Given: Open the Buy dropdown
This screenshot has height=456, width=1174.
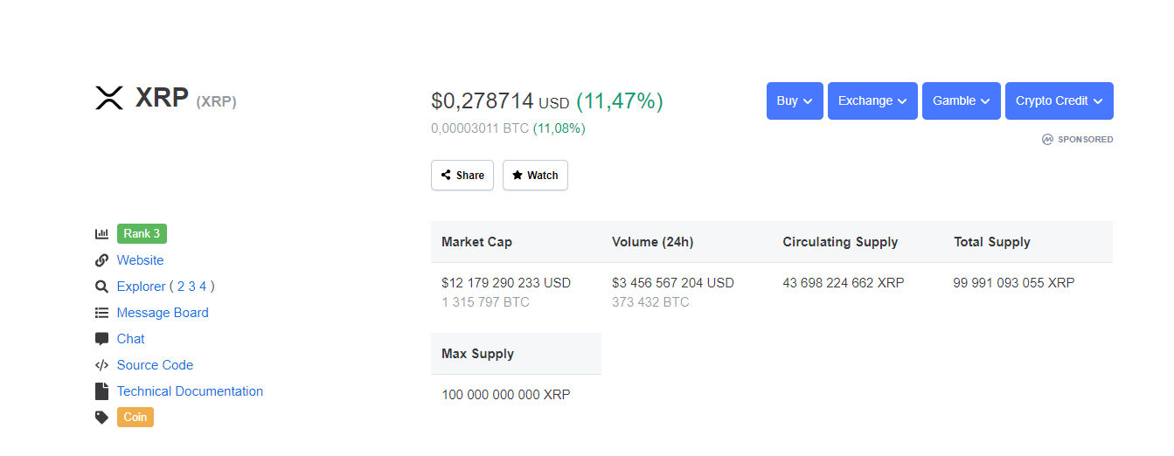Looking at the screenshot, I should [x=795, y=100].
